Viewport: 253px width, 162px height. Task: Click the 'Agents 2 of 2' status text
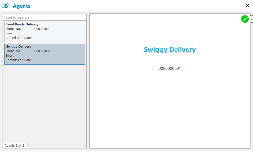pyautogui.click(x=14, y=146)
